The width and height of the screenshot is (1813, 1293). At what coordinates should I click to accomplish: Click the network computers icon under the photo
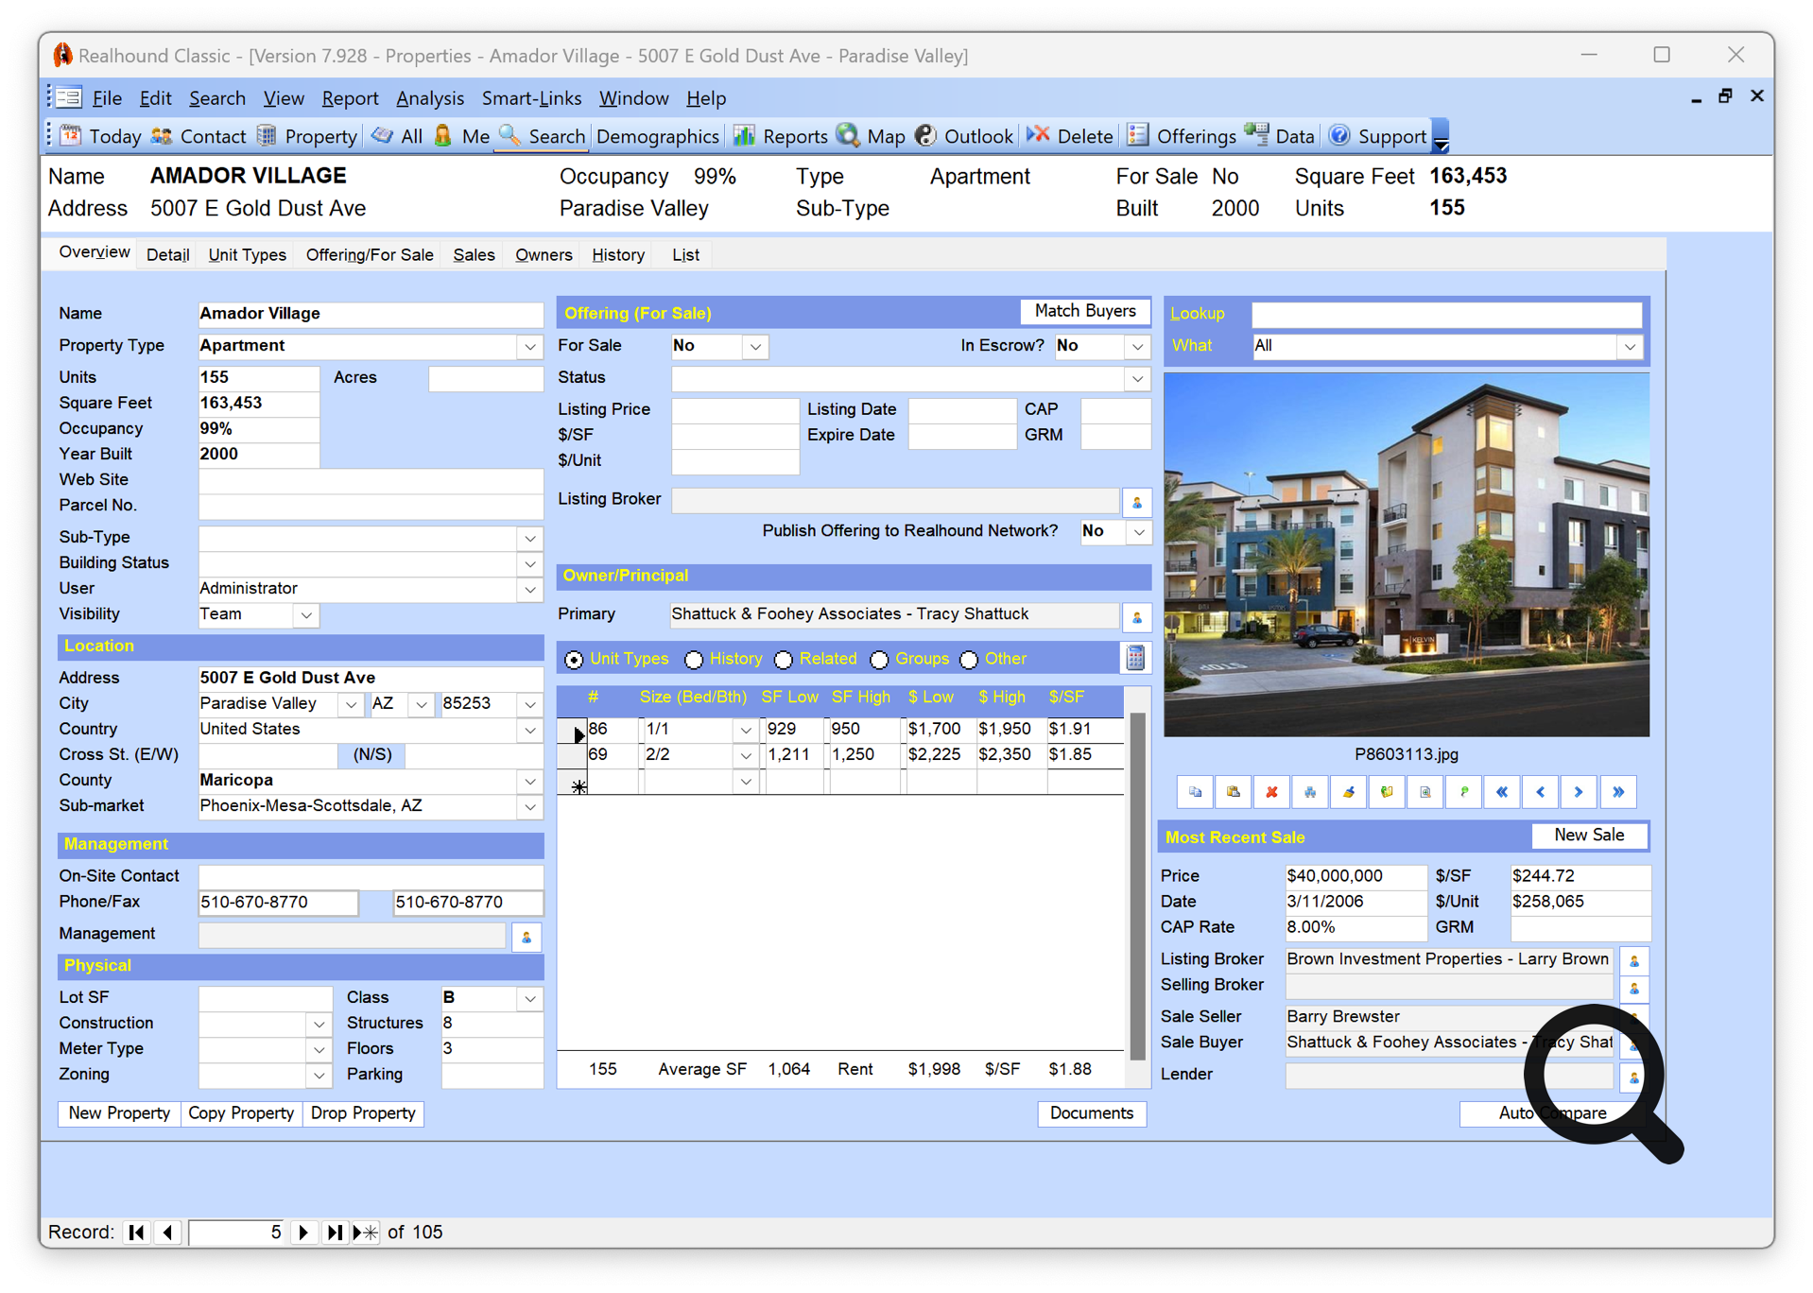click(1310, 792)
